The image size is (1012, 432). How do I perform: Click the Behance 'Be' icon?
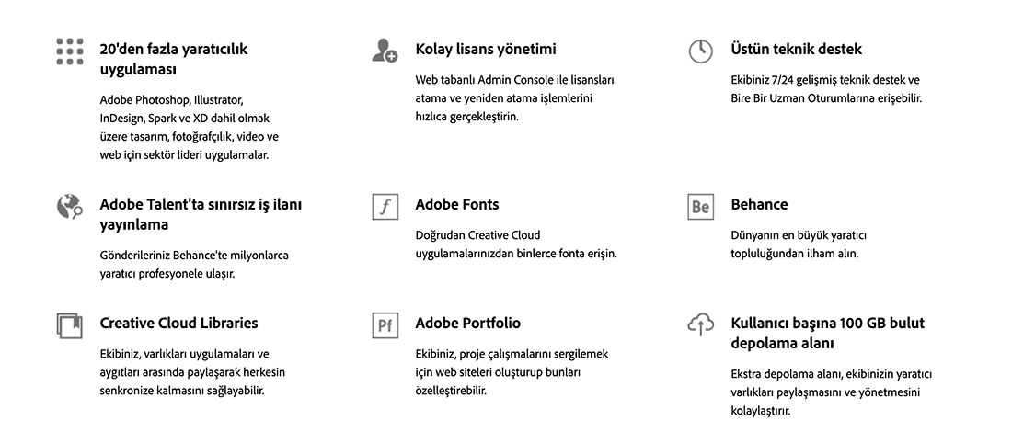pyautogui.click(x=700, y=207)
